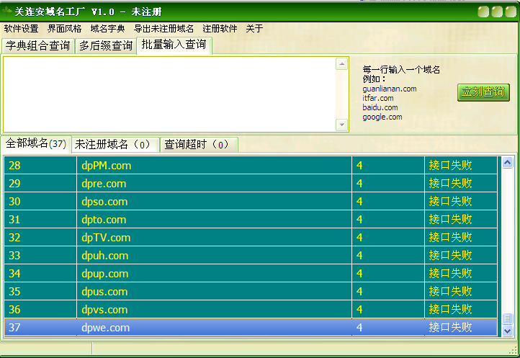
Task: Click the 立刻查询 button
Action: [x=483, y=92]
